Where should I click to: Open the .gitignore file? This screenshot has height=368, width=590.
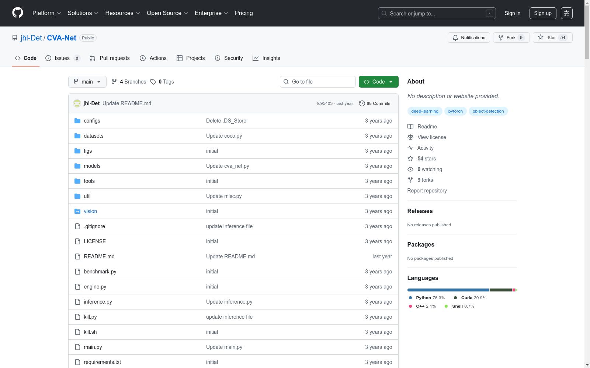click(x=94, y=226)
